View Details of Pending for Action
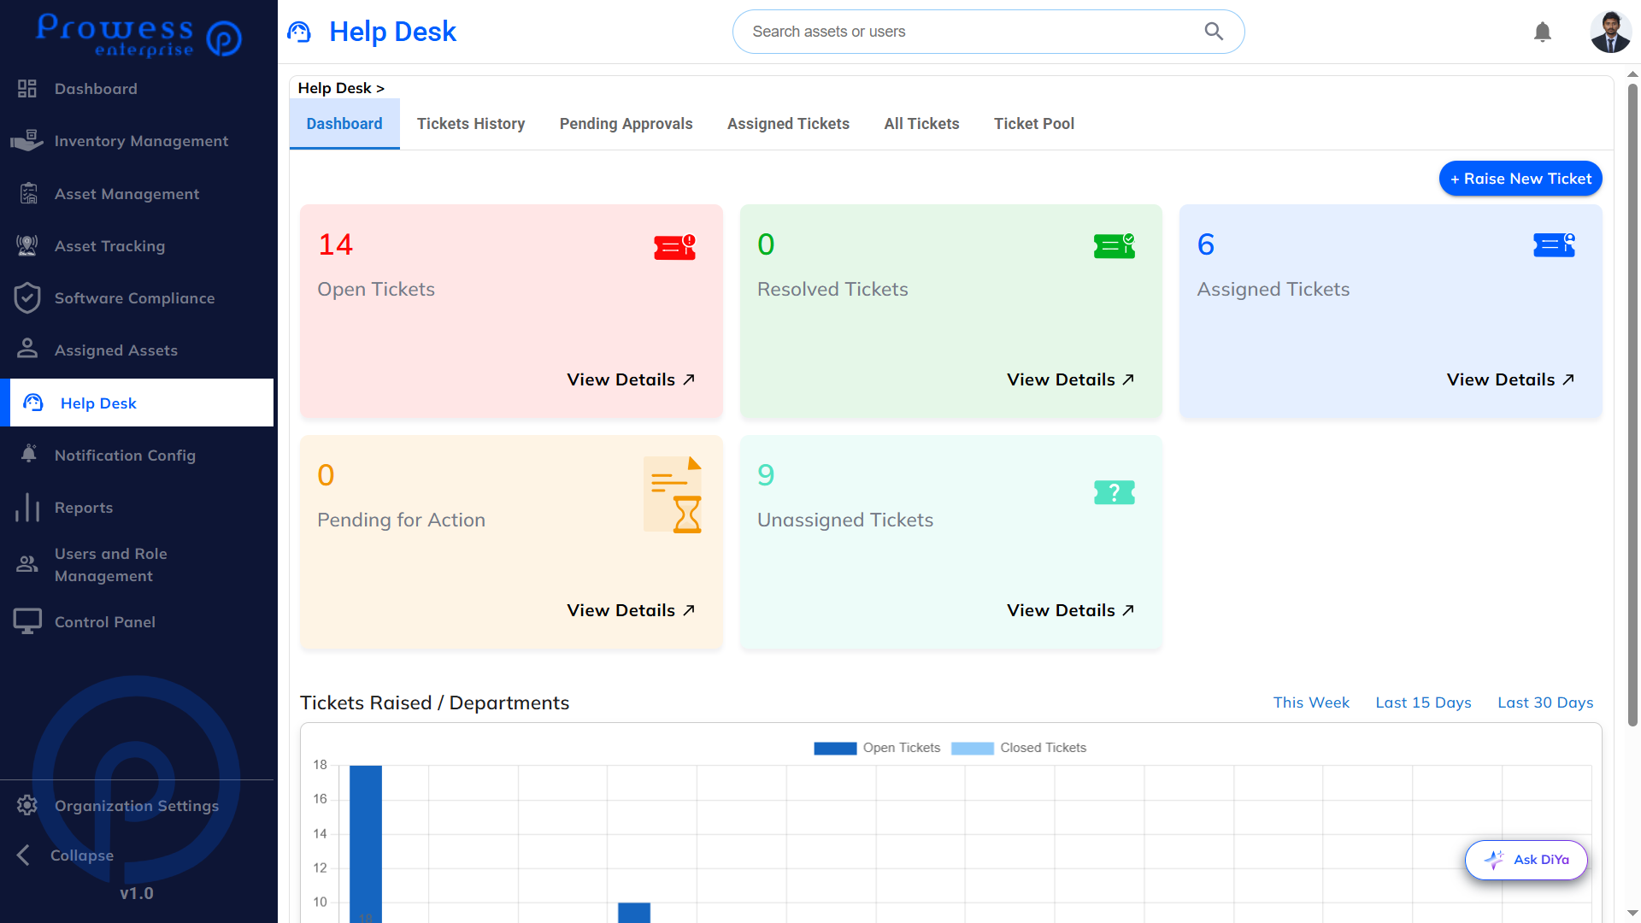 [631, 610]
